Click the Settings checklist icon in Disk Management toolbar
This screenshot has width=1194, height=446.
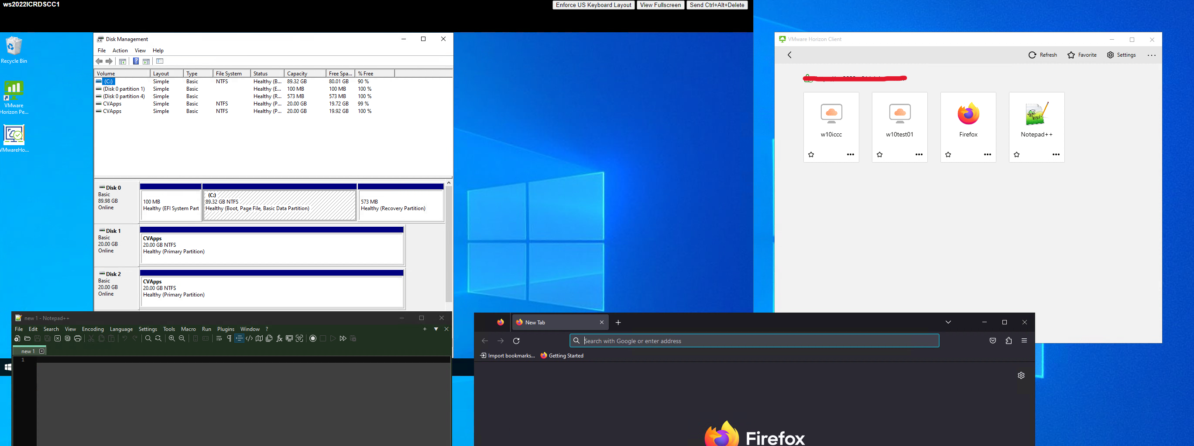(160, 61)
